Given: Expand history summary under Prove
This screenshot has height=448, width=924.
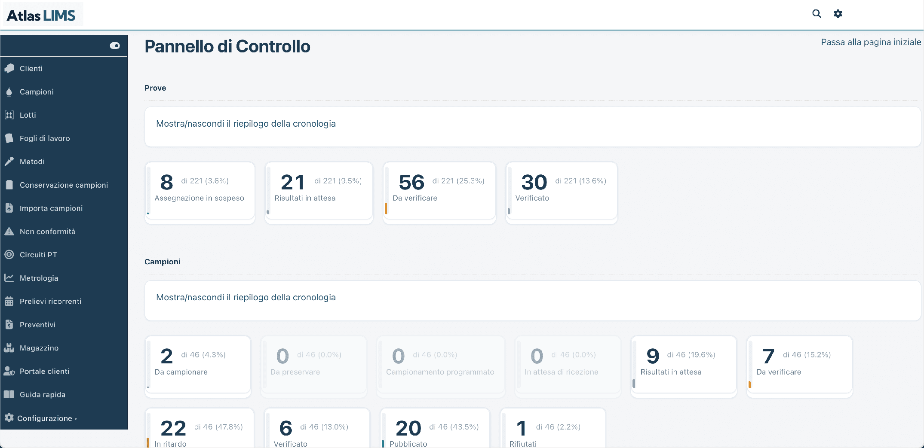Looking at the screenshot, I should pyautogui.click(x=246, y=124).
